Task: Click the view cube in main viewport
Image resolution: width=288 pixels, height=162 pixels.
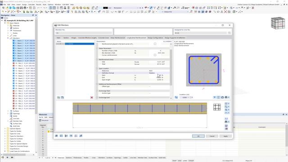Action: (x=278, y=23)
